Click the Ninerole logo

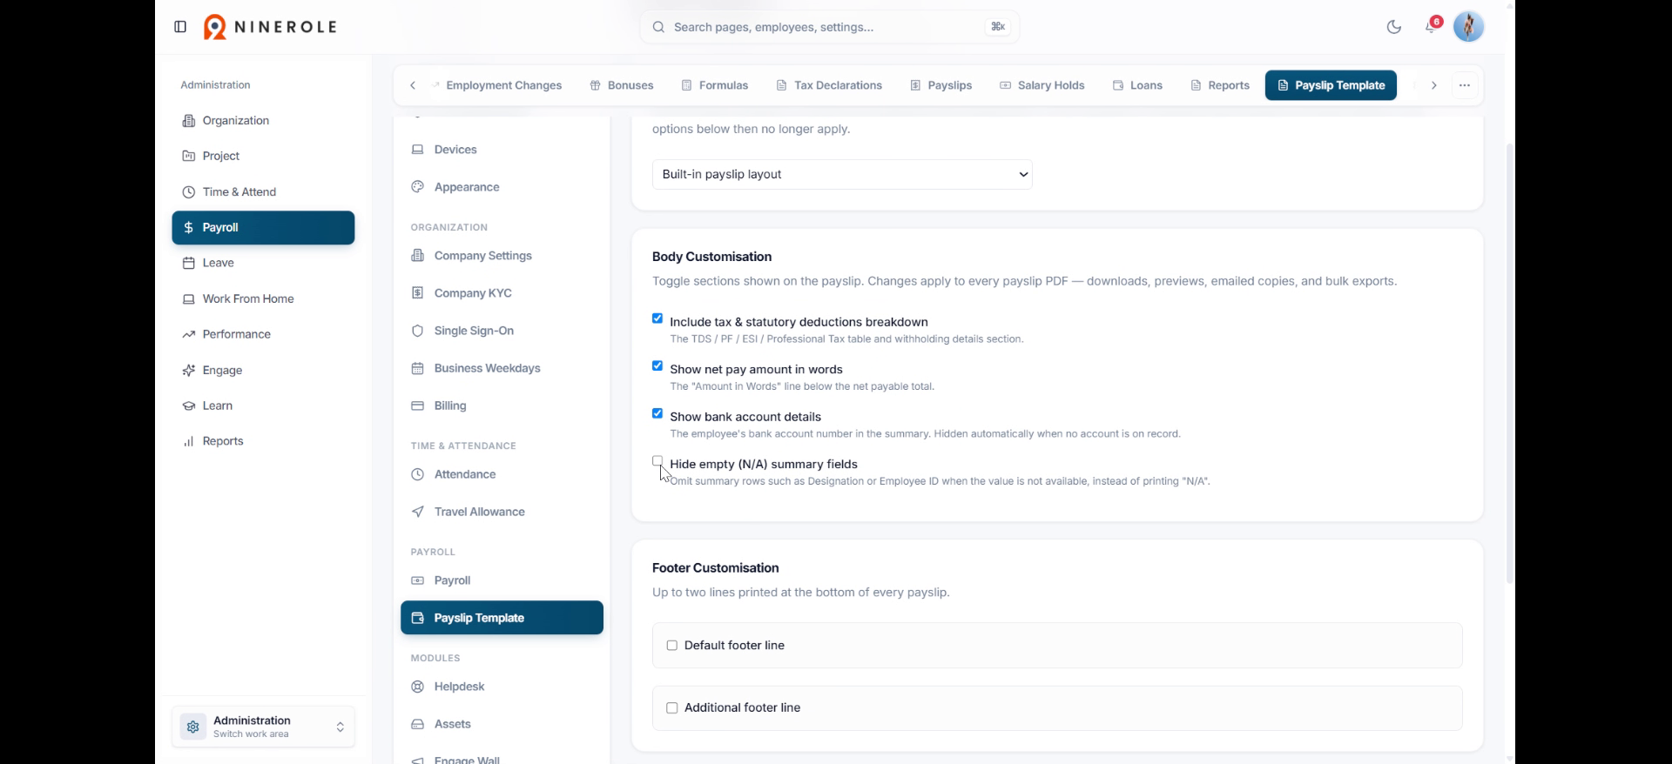coord(270,27)
